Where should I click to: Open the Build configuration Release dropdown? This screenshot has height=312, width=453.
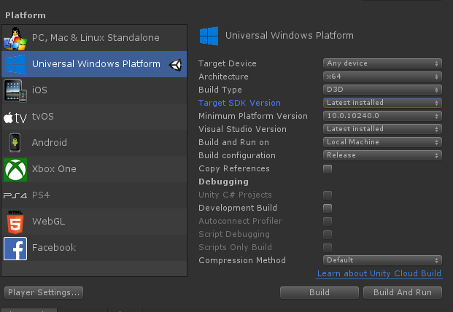click(x=382, y=155)
